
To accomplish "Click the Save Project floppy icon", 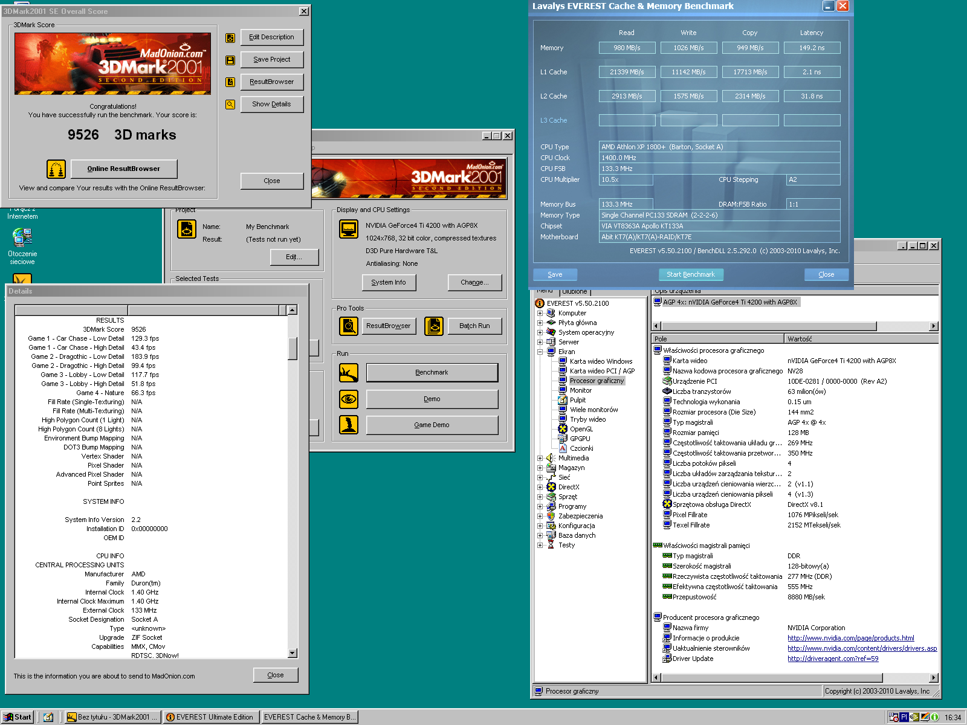I will point(230,60).
